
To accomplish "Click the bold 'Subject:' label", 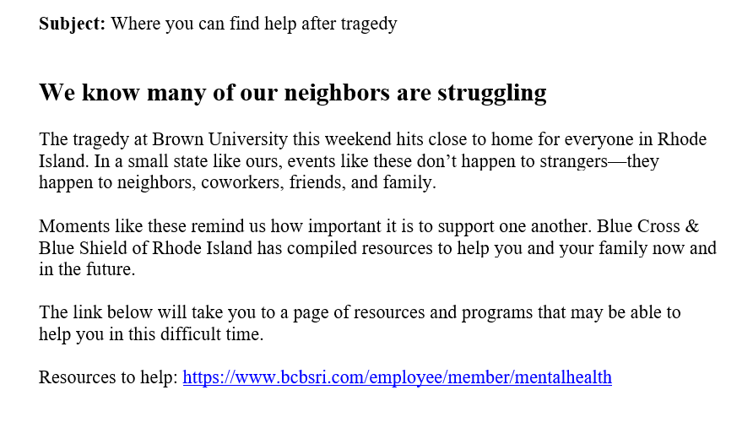I will [72, 24].
